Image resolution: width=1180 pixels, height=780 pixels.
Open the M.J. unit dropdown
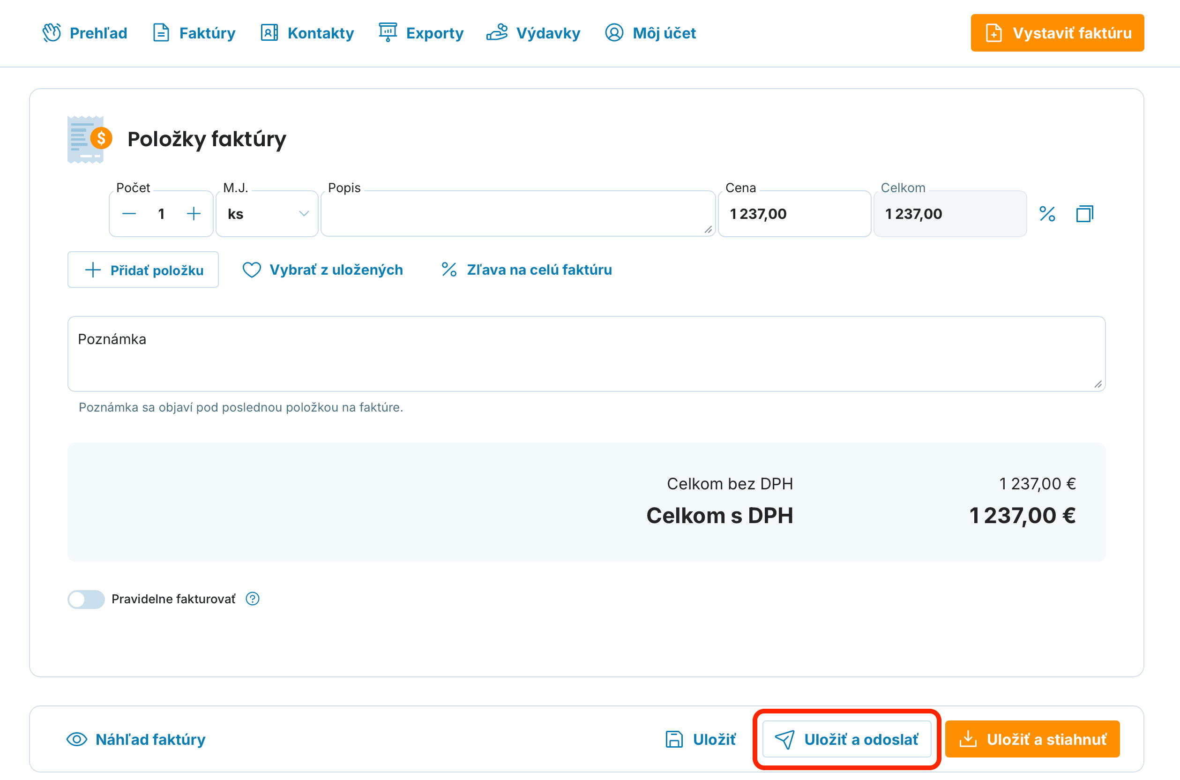267,214
